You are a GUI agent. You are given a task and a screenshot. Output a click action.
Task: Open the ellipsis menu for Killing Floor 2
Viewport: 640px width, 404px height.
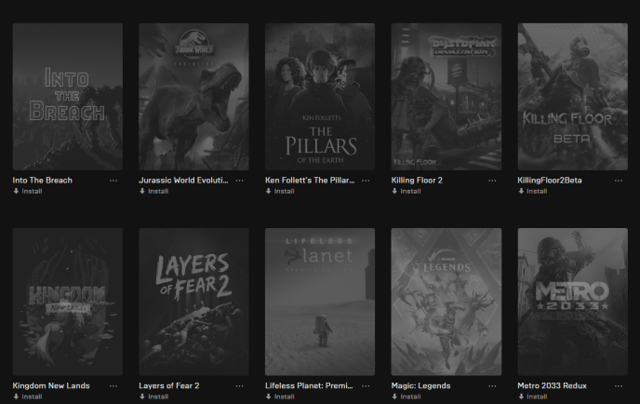coord(492,181)
